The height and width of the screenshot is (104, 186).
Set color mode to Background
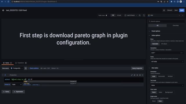169,92
